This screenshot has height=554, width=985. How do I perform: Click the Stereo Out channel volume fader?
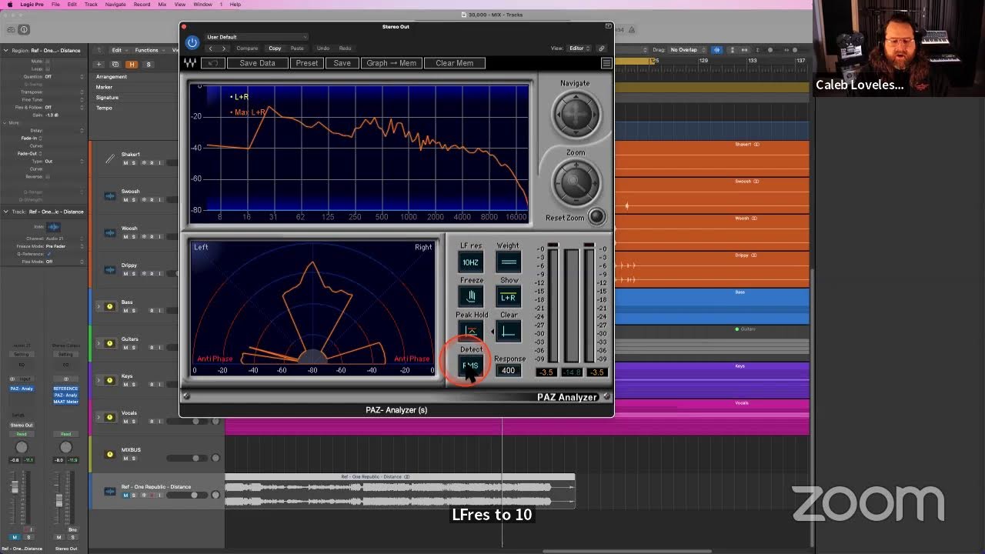coord(59,500)
